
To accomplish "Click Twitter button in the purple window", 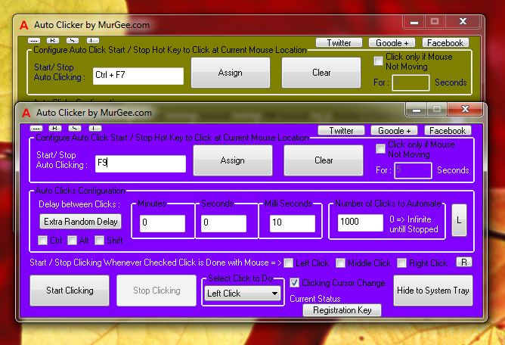I will pyautogui.click(x=342, y=131).
